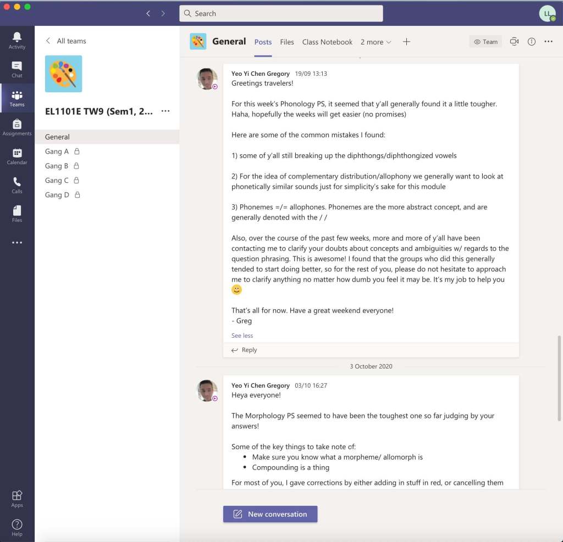This screenshot has width=563, height=542.
Task: Collapse Gregory's message with See less
Action: [242, 336]
